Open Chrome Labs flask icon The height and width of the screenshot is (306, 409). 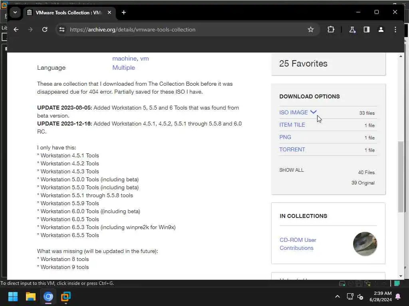(x=352, y=29)
